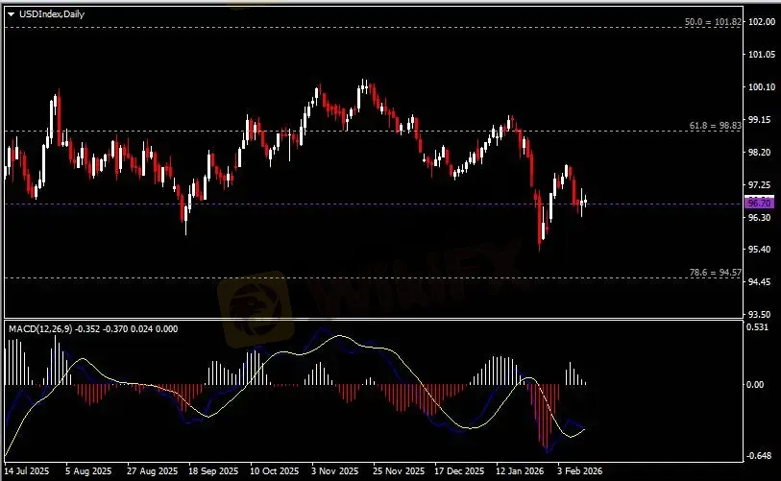The image size is (781, 481).
Task: Click the 102.00 value on price axis
Action: [x=761, y=22]
